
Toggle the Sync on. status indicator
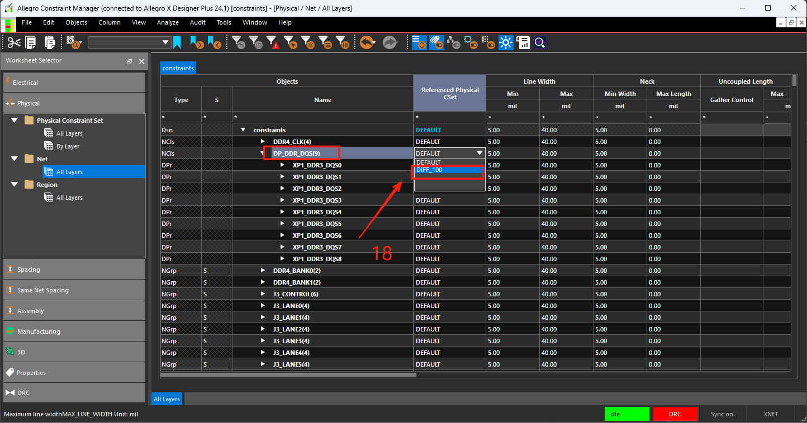coord(723,414)
